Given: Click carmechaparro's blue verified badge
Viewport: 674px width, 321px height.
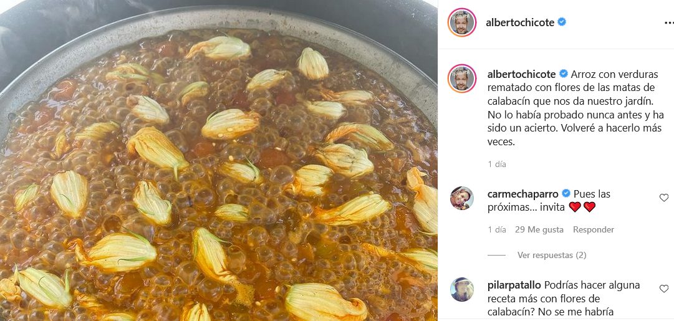Looking at the screenshot, I should tap(566, 193).
